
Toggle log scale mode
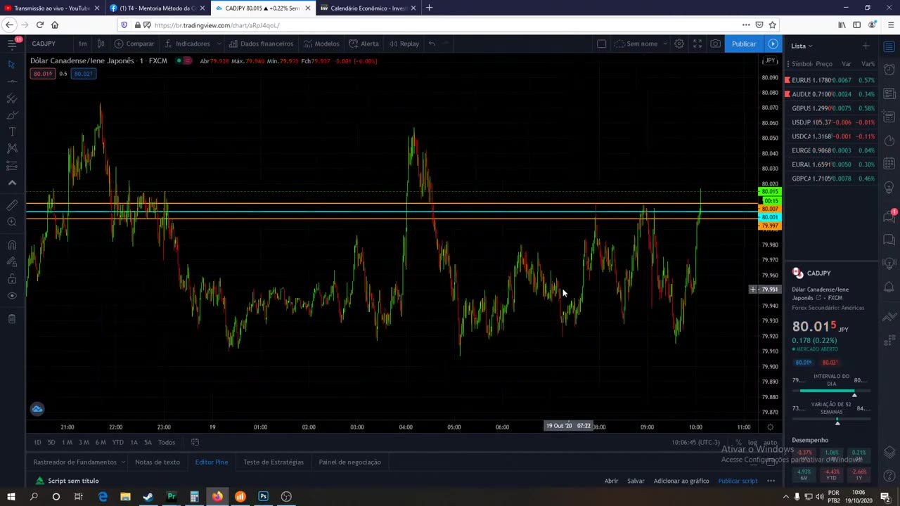point(753,443)
